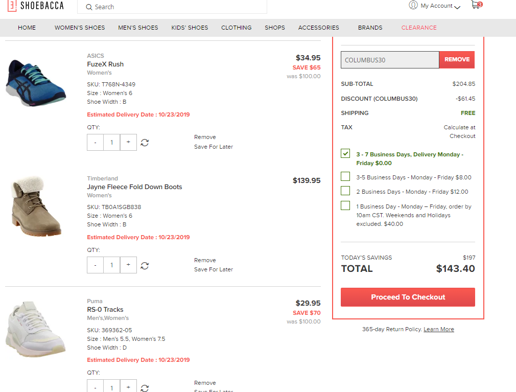
Task: Click SAVE $65 on ASICS item
Action: 307,67
